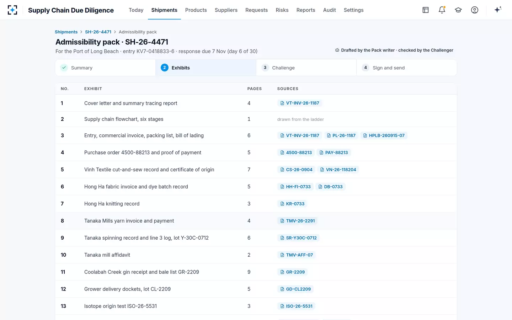Open source document KR-0733
The image size is (512, 320).
click(292, 204)
